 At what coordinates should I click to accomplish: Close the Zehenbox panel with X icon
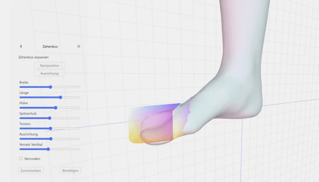(78, 46)
